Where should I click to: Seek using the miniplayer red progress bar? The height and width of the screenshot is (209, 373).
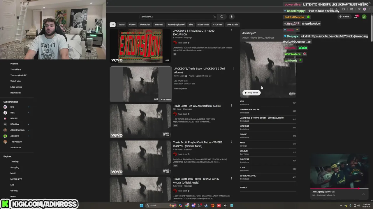pos(339,188)
